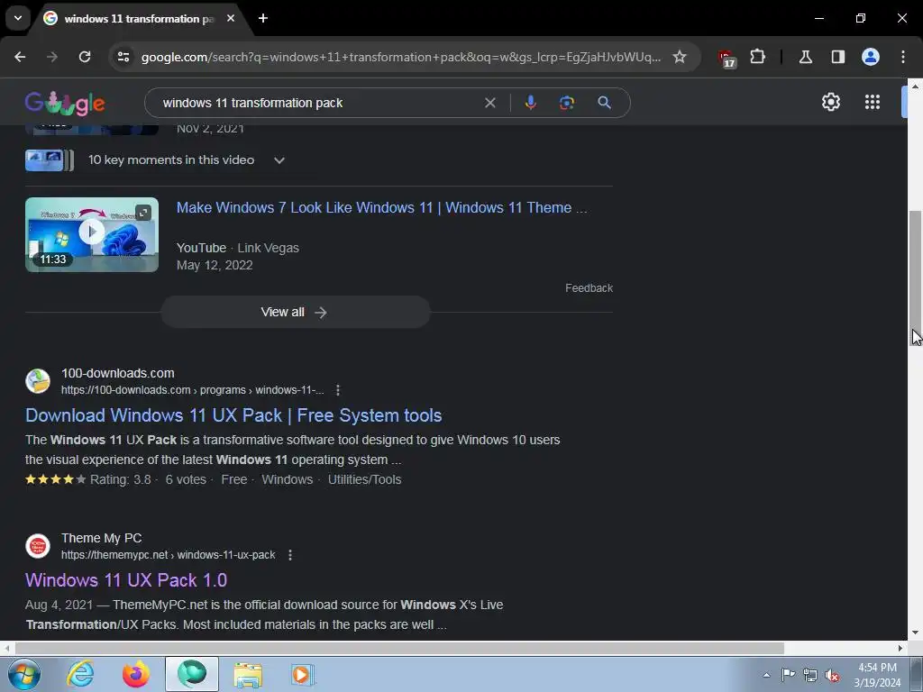
Task: Play the Make Windows 7 Look Like video thumbnail
Action: [92, 234]
